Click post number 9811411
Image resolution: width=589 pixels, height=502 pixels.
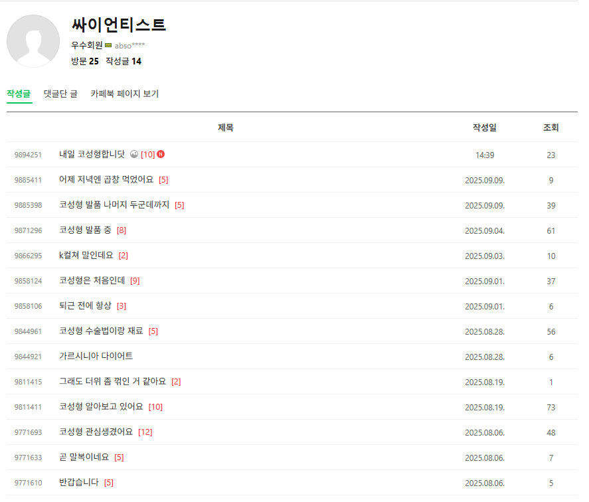(x=28, y=407)
